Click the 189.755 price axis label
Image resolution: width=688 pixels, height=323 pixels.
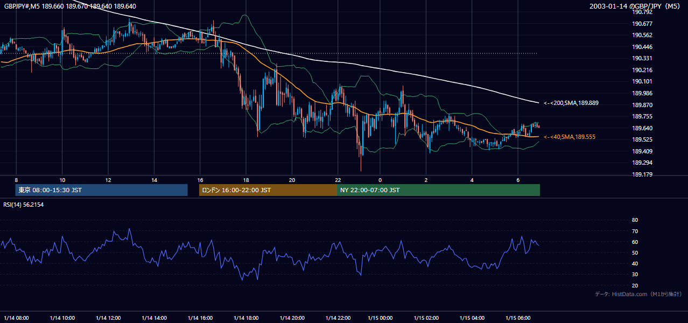pyautogui.click(x=642, y=116)
